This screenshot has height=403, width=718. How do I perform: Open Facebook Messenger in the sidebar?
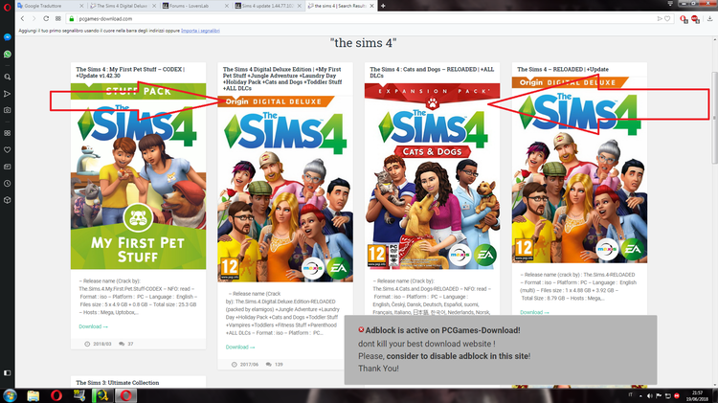tap(8, 37)
